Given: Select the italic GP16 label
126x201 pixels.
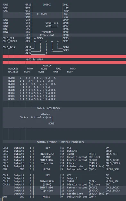Looking at the screenshot, I should click(x=65, y=47).
